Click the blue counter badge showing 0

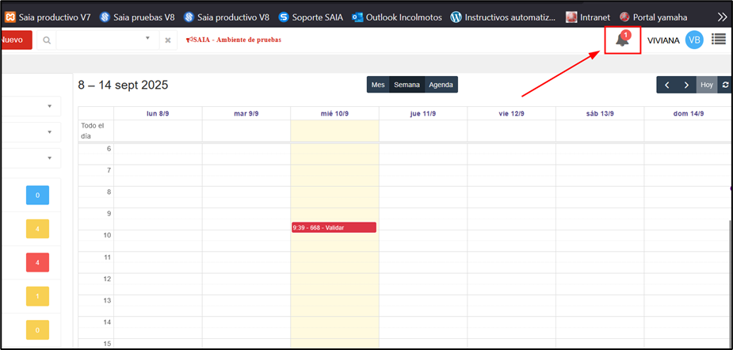click(37, 195)
